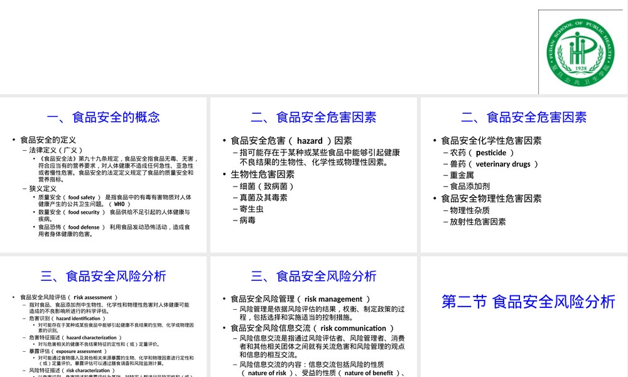The image size is (628, 377).
Task: Open the slide titled 一、食品安全的概念
Action: click(x=104, y=175)
